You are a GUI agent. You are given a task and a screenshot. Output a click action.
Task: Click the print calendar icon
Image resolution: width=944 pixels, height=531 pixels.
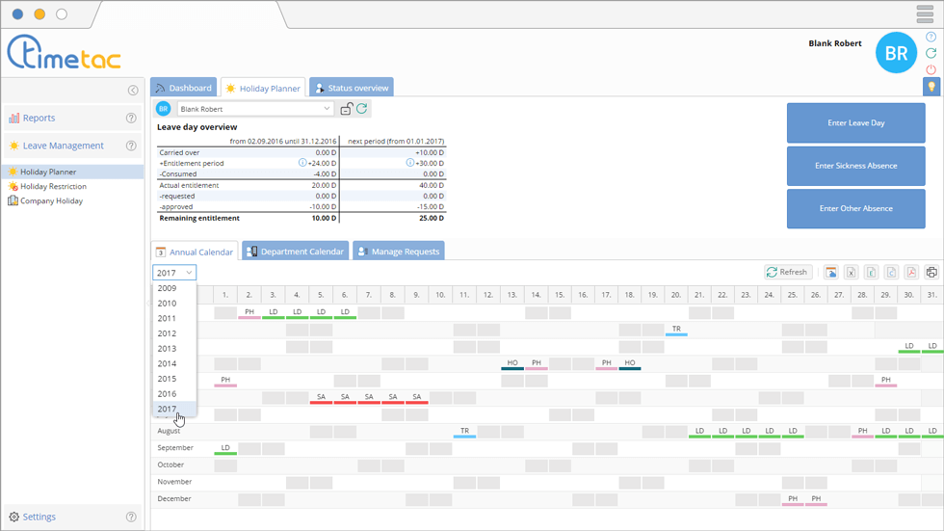pyautogui.click(x=931, y=273)
